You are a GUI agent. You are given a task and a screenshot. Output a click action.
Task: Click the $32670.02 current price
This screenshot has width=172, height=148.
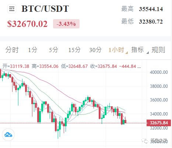[x=27, y=24]
